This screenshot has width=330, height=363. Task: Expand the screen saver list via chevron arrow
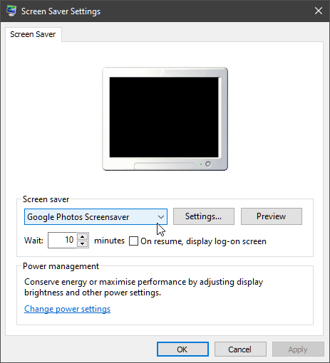point(161,217)
